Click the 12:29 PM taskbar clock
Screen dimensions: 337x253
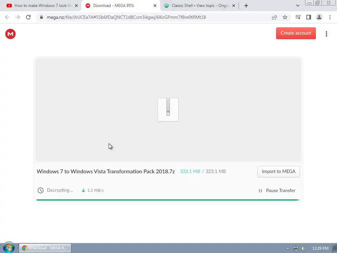coord(320,248)
